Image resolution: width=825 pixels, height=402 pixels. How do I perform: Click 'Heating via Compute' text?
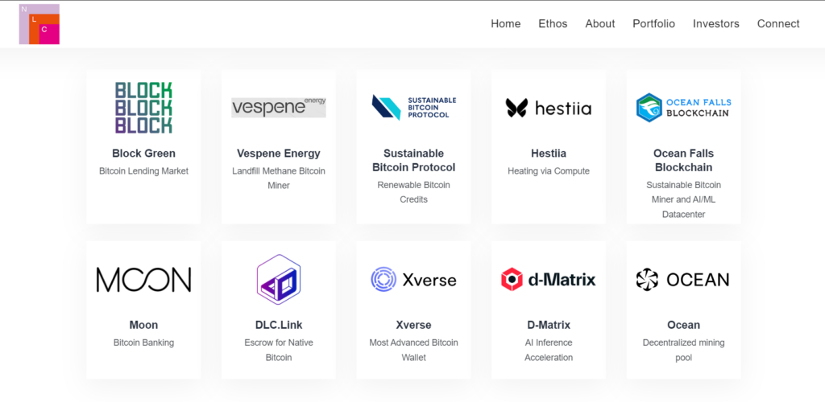(x=549, y=170)
